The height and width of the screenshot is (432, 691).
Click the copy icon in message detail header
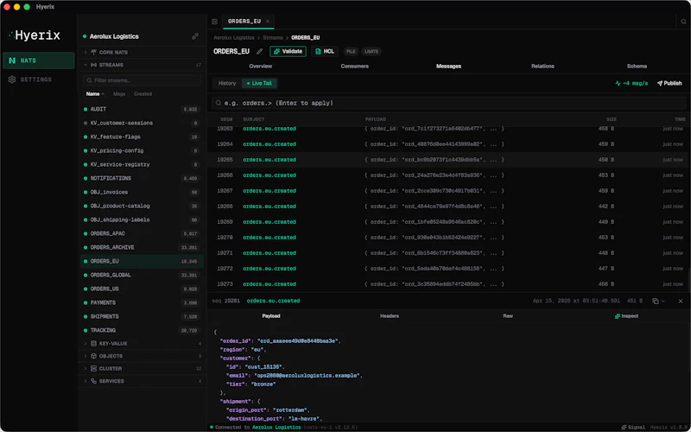656,301
